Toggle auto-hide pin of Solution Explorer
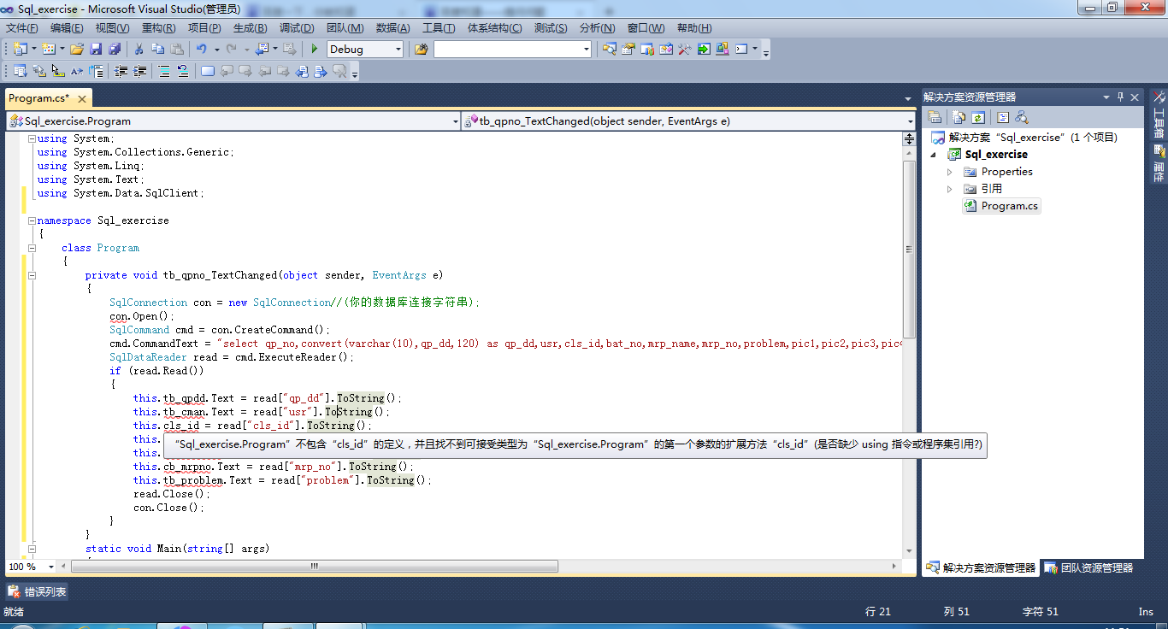The height and width of the screenshot is (629, 1168). coord(1121,97)
